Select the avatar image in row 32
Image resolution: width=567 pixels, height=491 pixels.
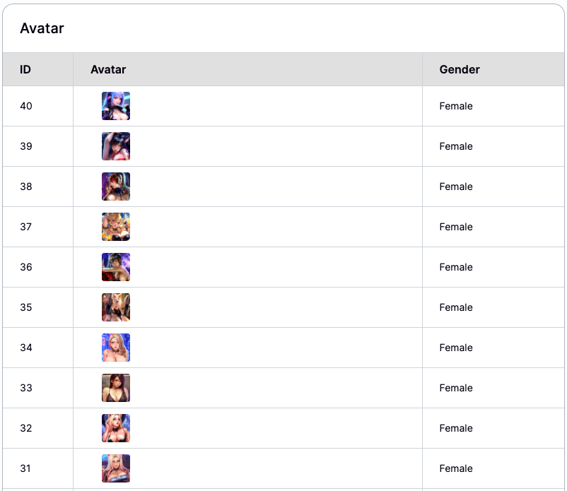116,428
